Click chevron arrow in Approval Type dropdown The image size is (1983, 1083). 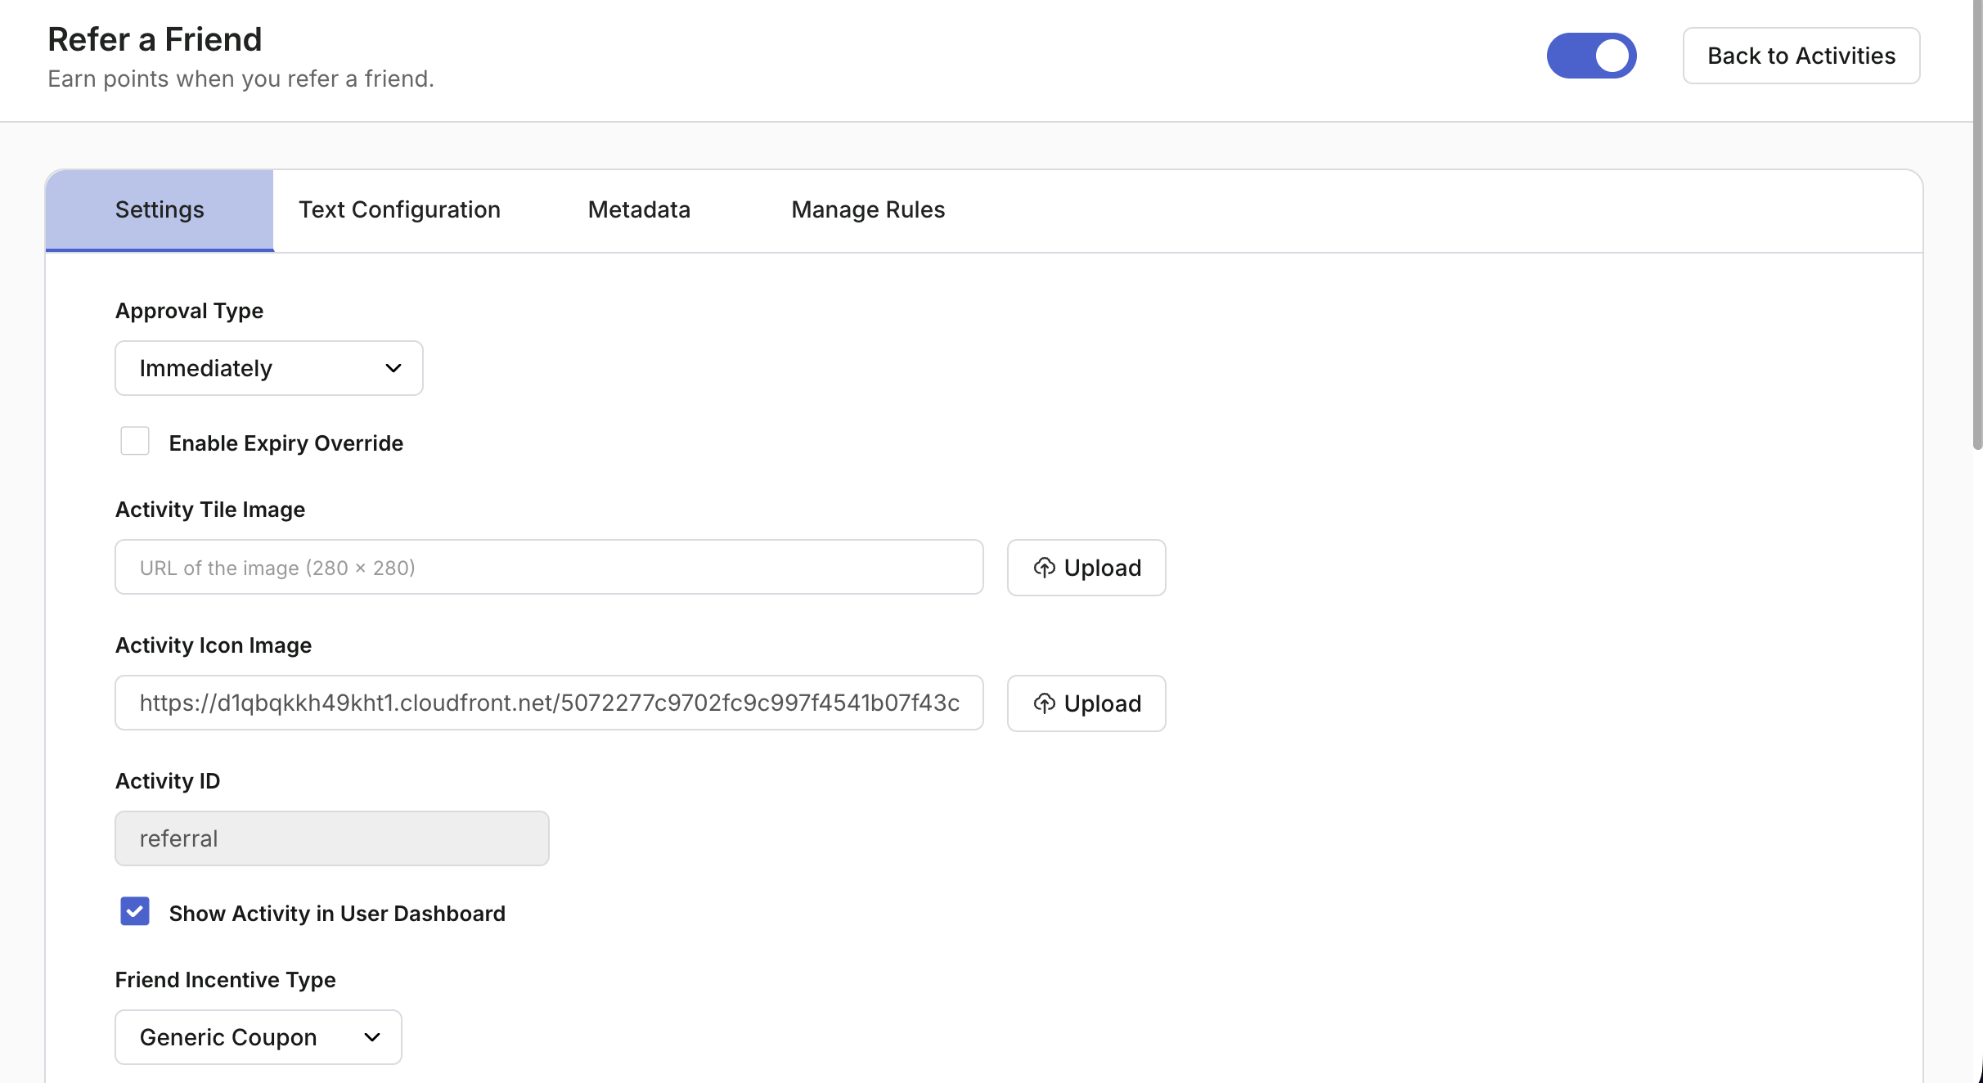point(393,368)
